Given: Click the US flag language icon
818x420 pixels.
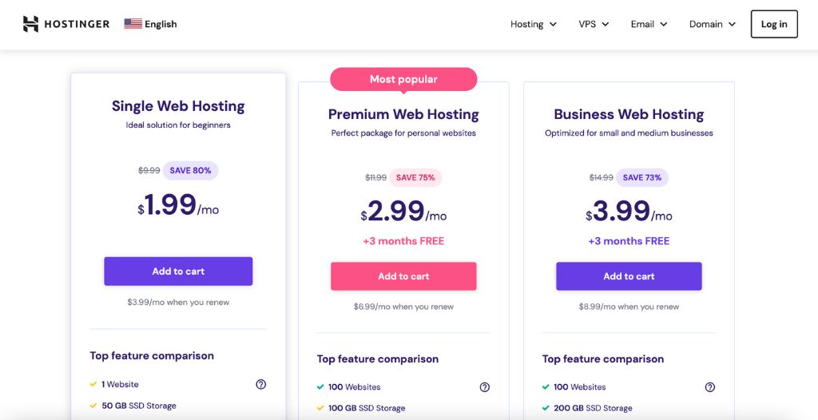Looking at the screenshot, I should pyautogui.click(x=133, y=24).
